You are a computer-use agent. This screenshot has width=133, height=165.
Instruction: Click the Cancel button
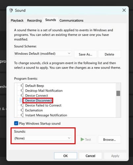[x=90, y=156]
